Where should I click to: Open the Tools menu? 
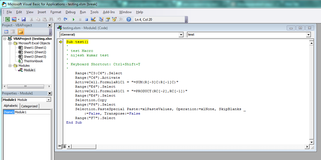pos(94,12)
